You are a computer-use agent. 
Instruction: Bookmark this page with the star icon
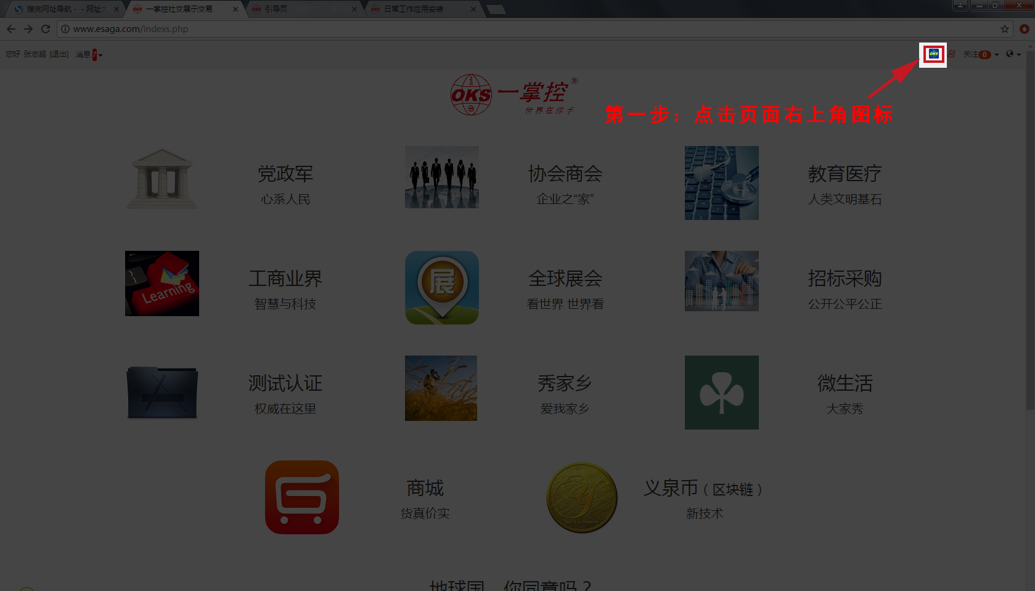tap(1005, 29)
